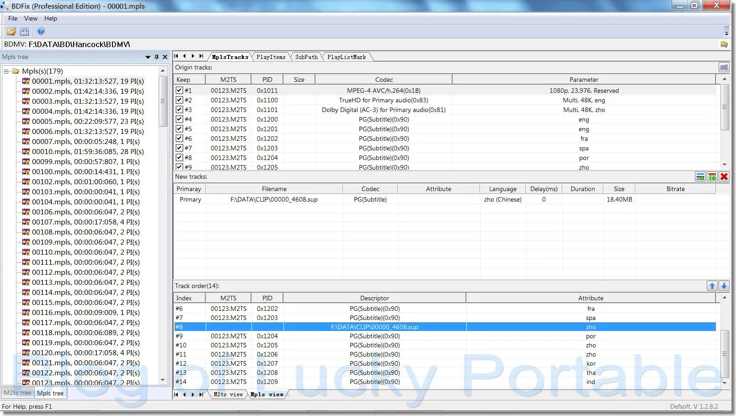Switch to the M2ts tree tab
Image resolution: width=736 pixels, height=416 pixels.
[x=17, y=393]
